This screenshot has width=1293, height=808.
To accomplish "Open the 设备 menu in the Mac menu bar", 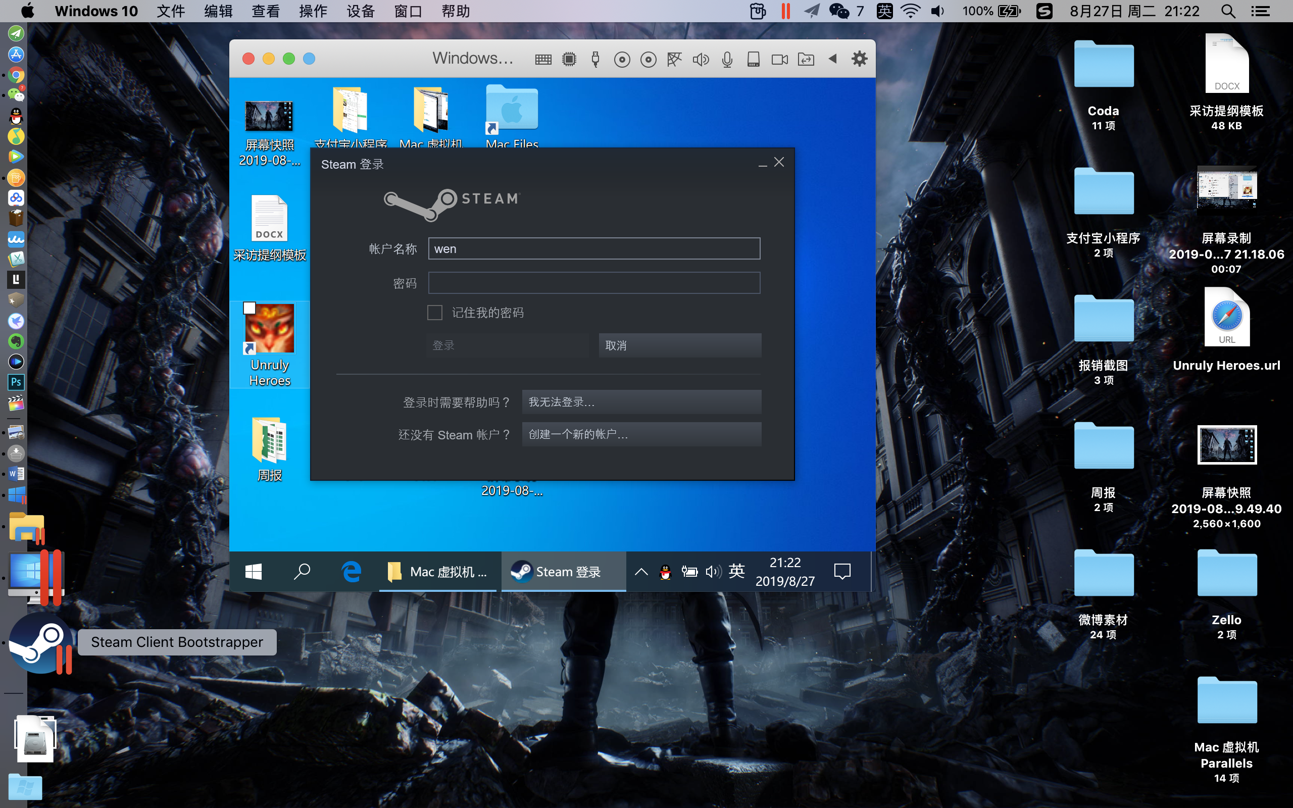I will click(360, 11).
